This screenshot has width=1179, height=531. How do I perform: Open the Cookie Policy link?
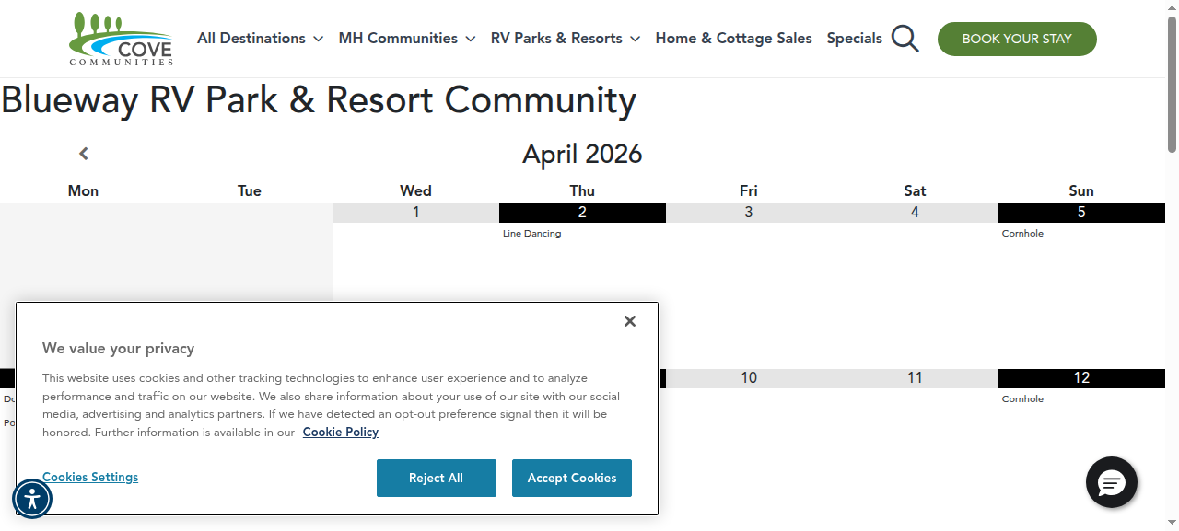(341, 433)
